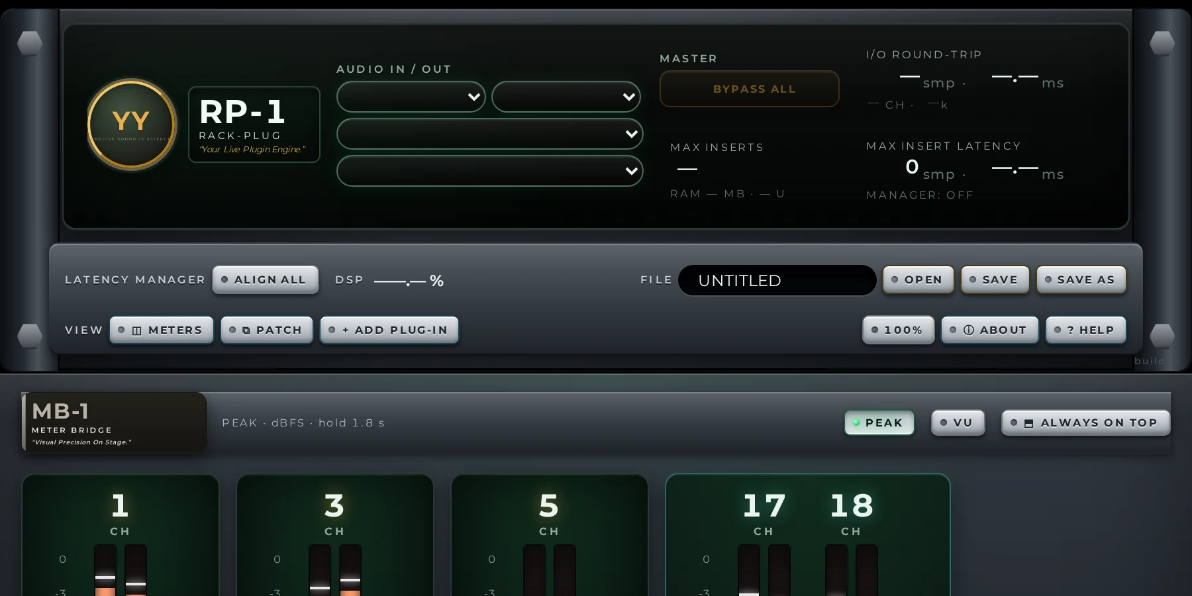Open the bottom audio device dropdown
The image size is (1192, 596).
click(x=490, y=171)
